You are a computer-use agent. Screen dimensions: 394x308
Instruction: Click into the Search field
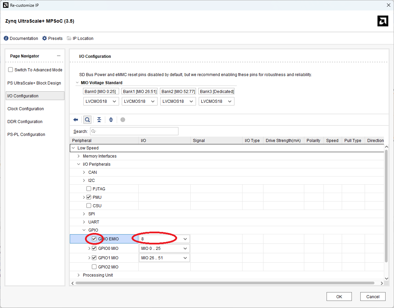click(134, 131)
